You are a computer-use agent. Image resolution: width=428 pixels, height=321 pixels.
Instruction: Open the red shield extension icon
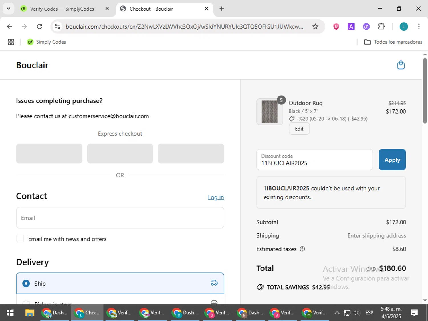coord(336,27)
